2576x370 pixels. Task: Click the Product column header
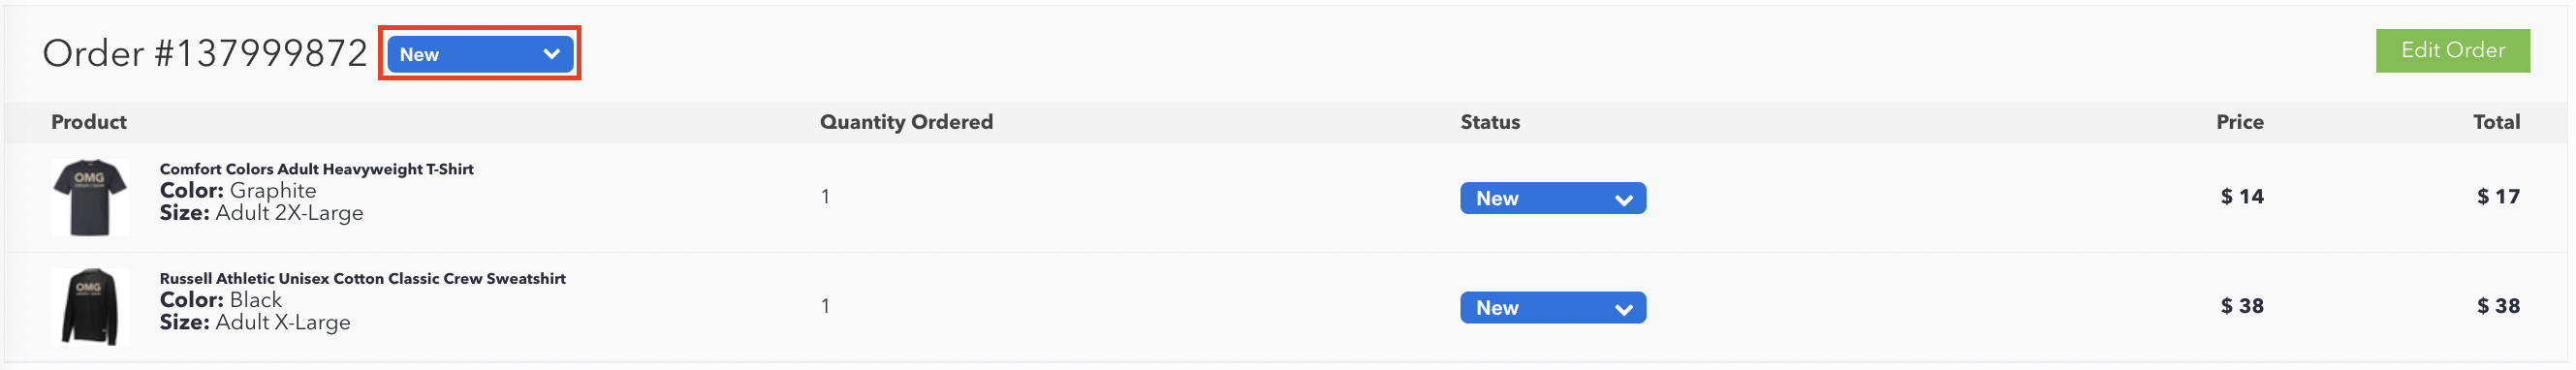(89, 122)
